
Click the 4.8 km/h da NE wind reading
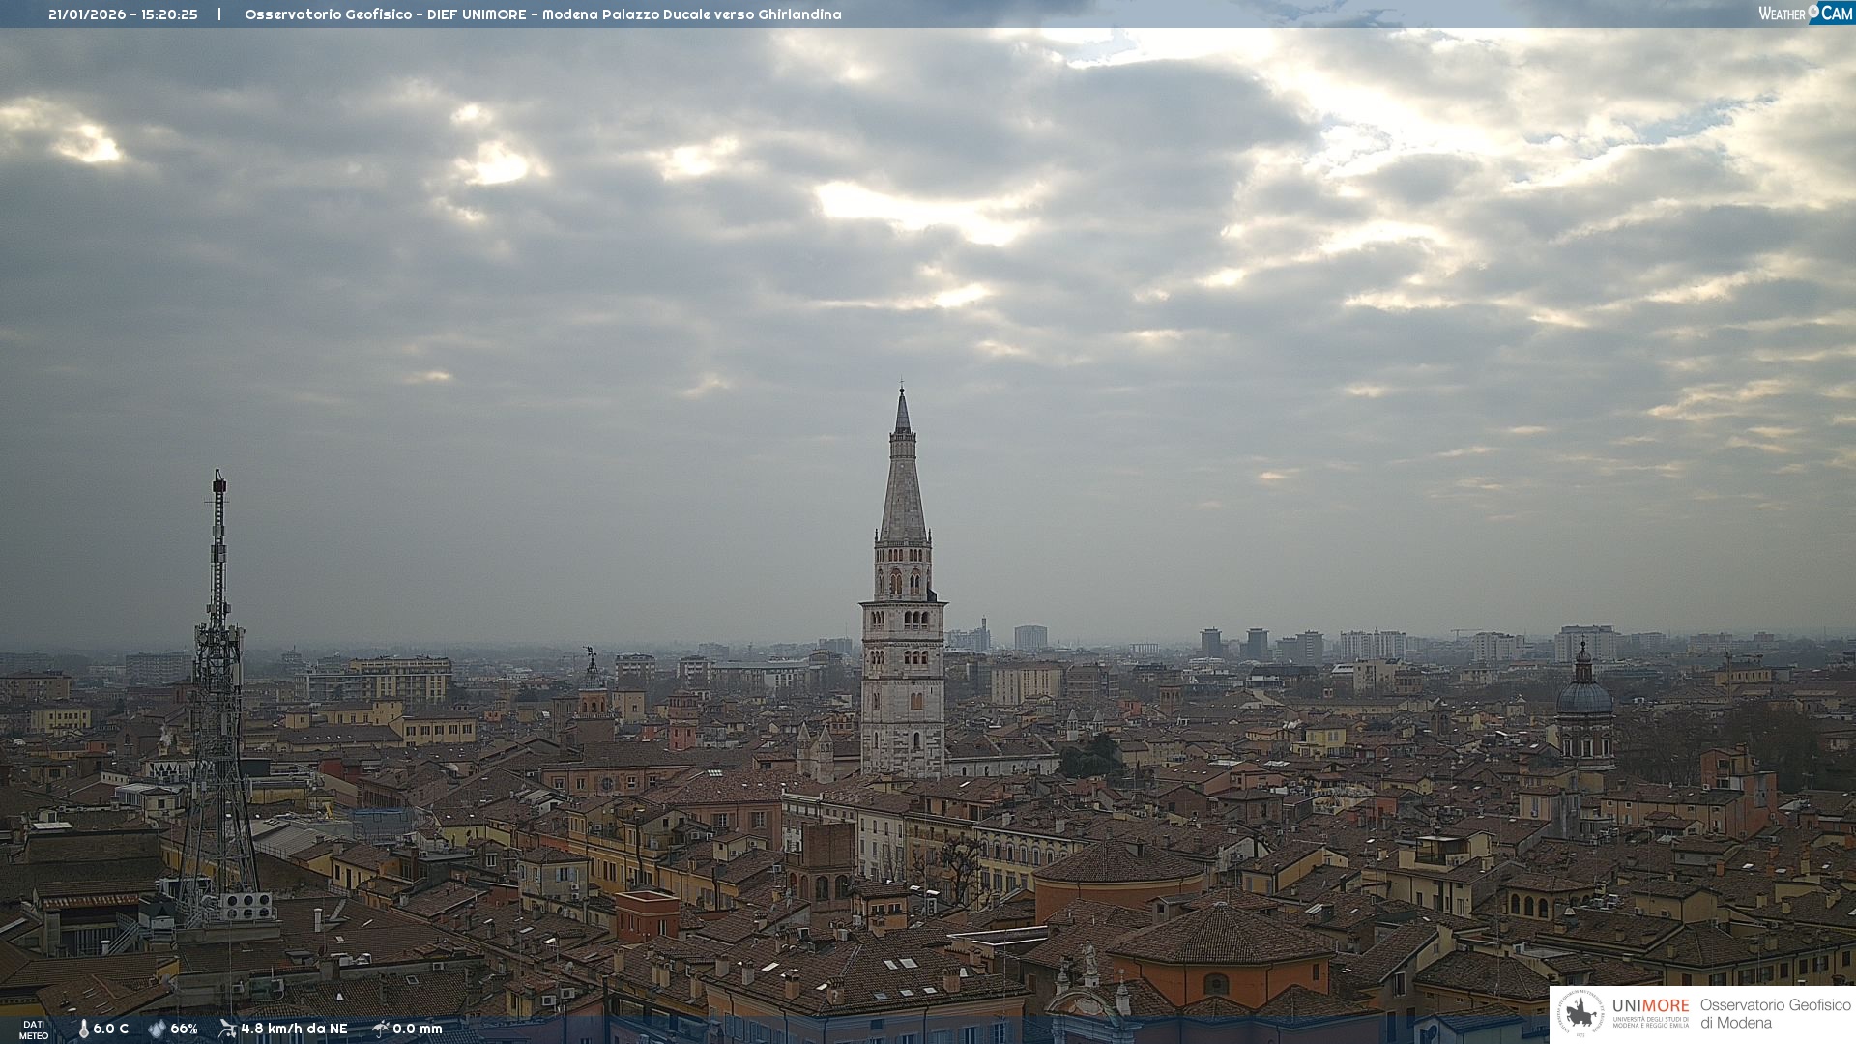tap(294, 1029)
